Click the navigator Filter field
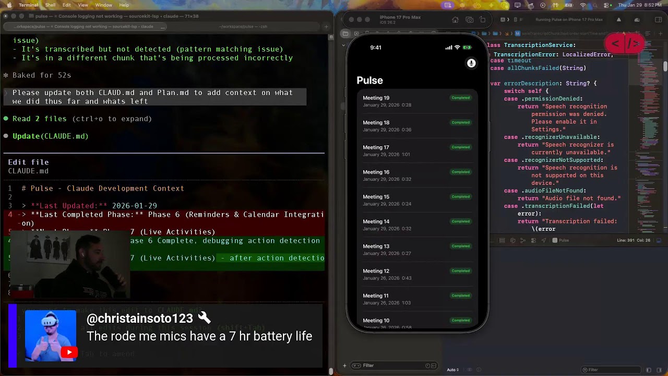The height and width of the screenshot is (376, 668). (x=394, y=366)
